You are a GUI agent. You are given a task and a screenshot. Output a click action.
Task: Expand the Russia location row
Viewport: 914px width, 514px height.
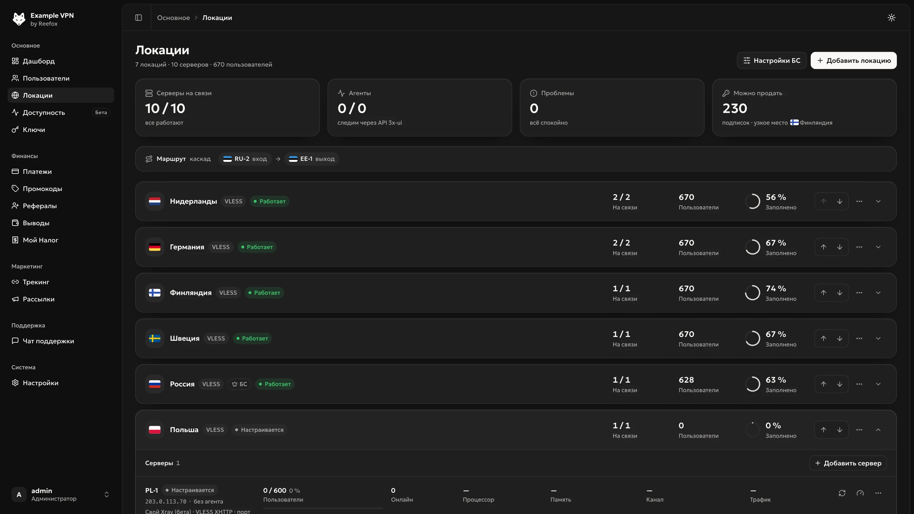click(878, 384)
